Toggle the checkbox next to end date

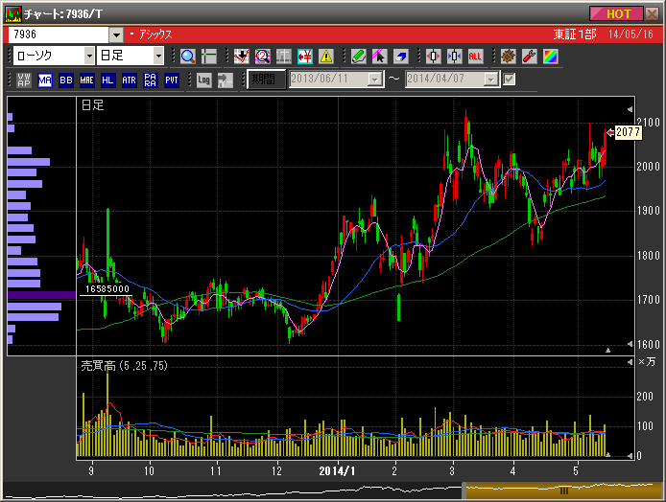(510, 80)
